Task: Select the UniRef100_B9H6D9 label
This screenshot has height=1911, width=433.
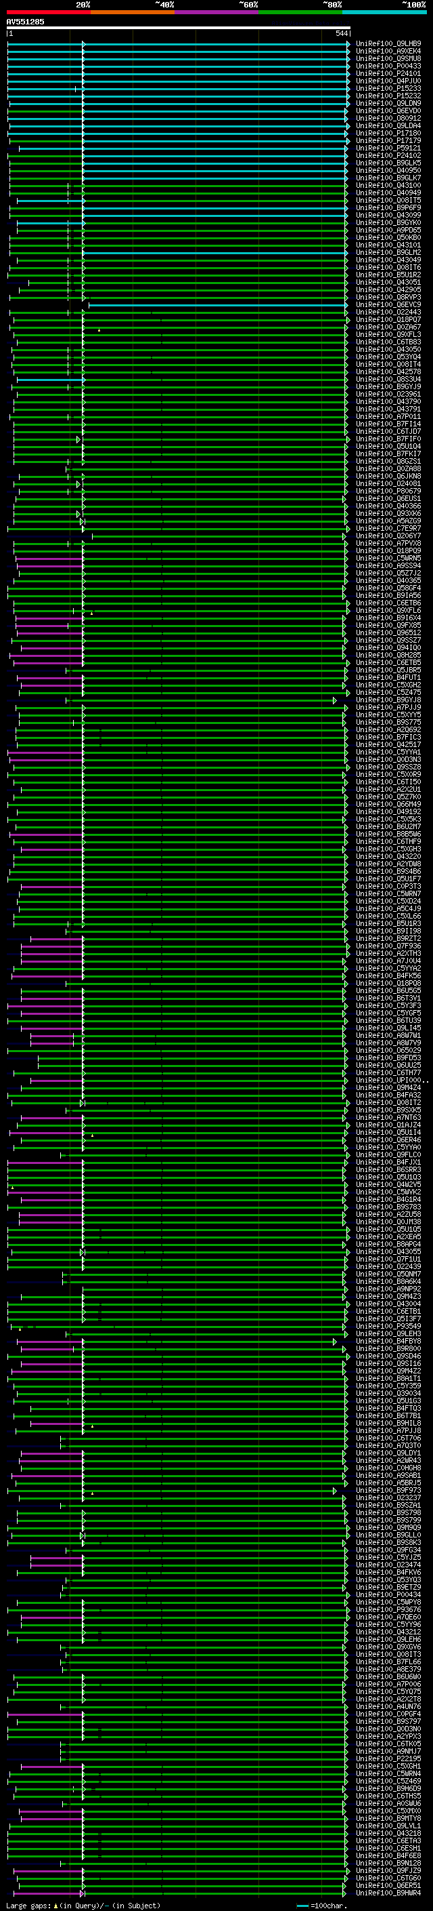Action: pyautogui.click(x=388, y=1788)
